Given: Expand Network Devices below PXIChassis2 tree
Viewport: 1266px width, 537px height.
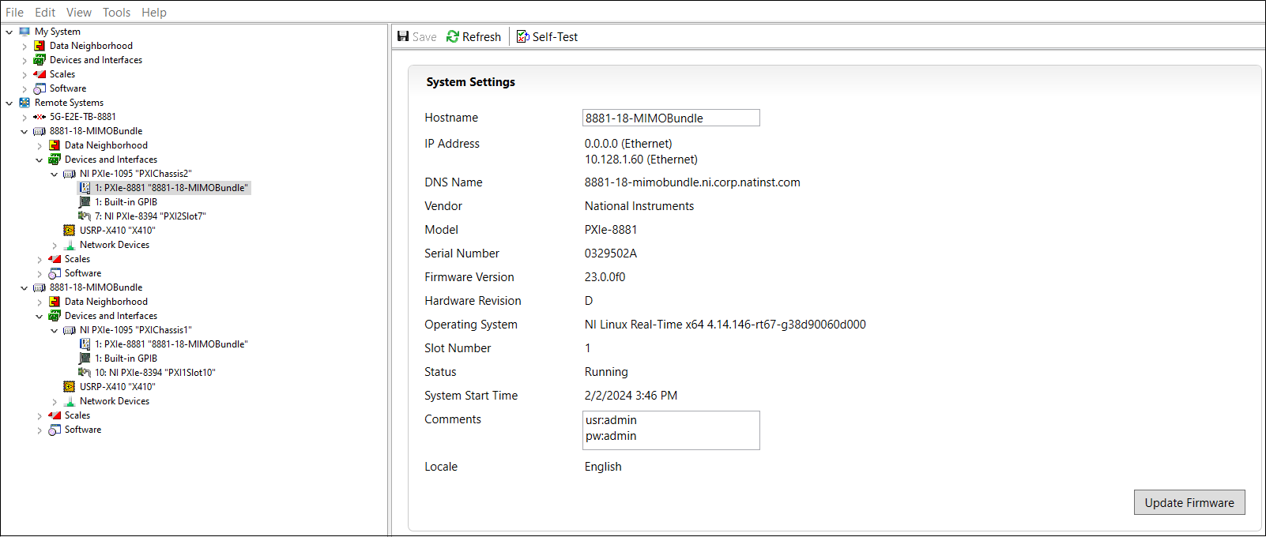Looking at the screenshot, I should [55, 245].
